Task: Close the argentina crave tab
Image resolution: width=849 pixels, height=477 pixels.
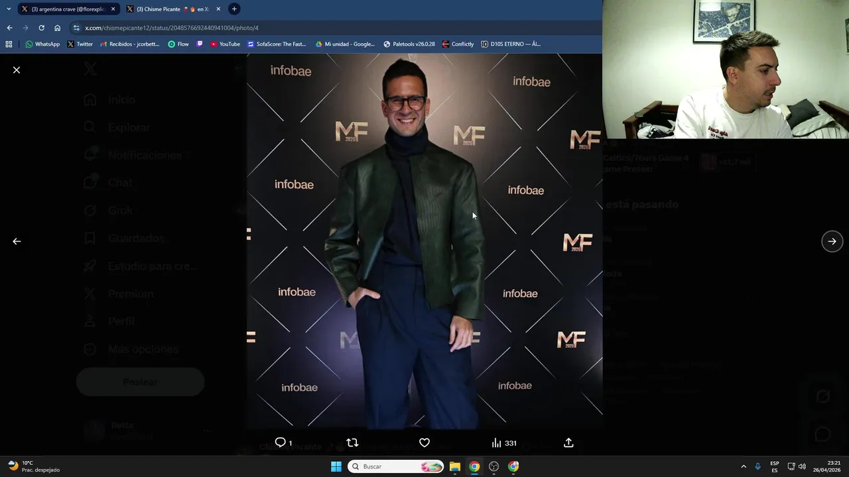Action: pos(113,9)
